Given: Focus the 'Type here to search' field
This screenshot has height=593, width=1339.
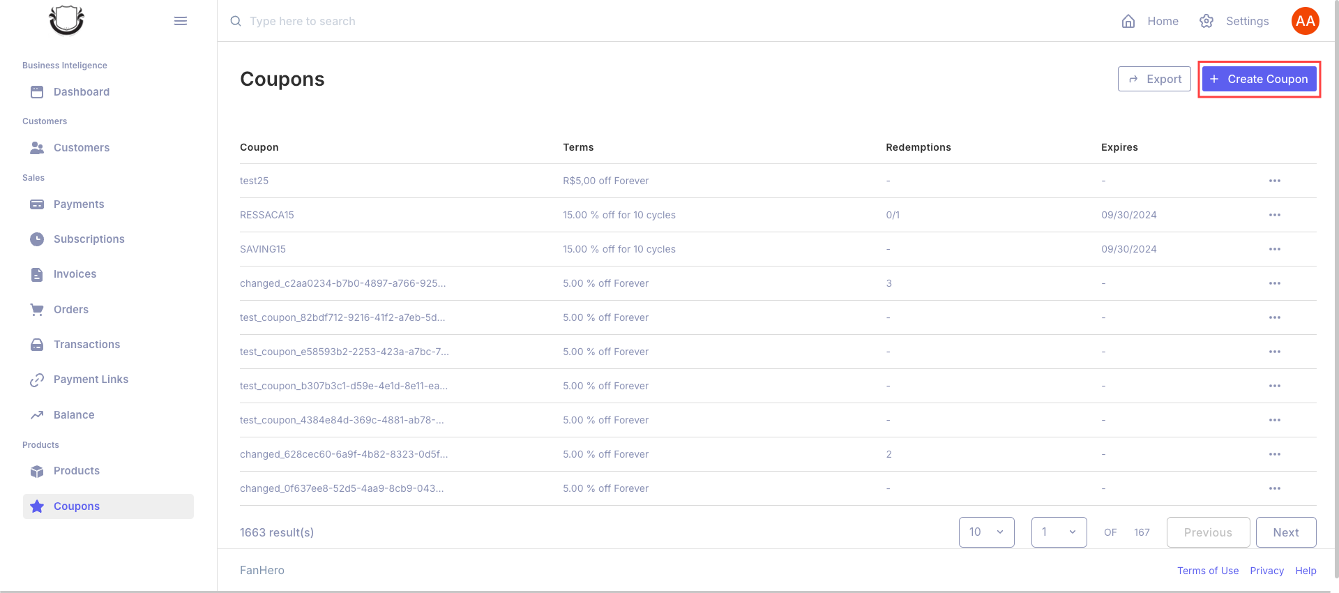Looking at the screenshot, I should click(x=302, y=21).
